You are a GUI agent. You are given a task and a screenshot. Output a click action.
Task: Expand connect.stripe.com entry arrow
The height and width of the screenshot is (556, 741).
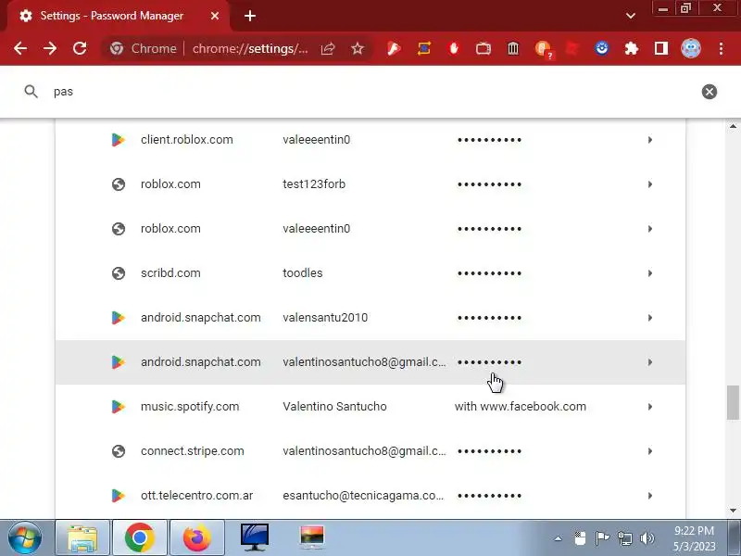tap(650, 451)
